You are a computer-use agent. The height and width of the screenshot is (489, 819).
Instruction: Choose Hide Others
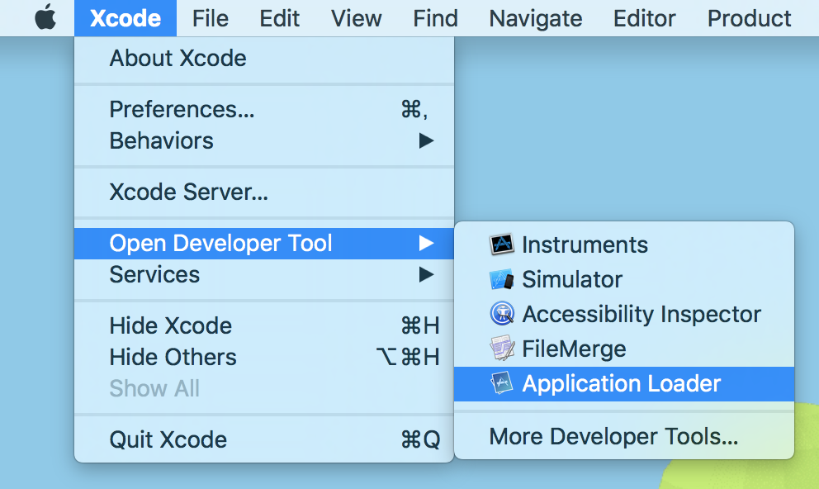[x=264, y=357]
